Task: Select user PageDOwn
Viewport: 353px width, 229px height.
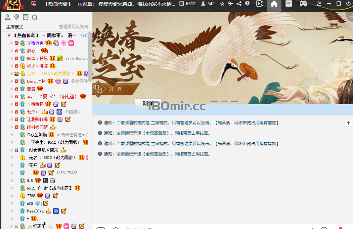Action: (35, 211)
